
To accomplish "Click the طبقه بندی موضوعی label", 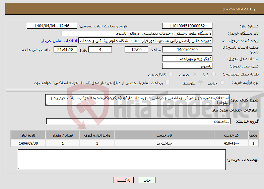I will point(241,74).
